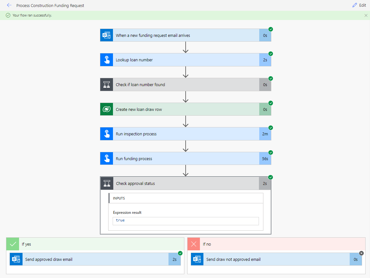Click the Outlook icon on Send draw not approved email
Image resolution: width=370 pixels, height=278 pixels.
[x=197, y=259]
